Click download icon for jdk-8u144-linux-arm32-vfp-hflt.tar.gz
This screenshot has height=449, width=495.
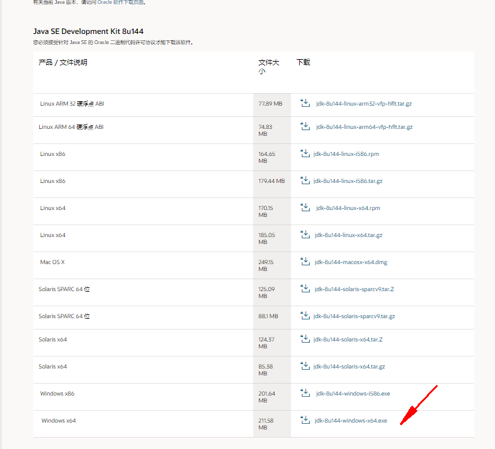click(x=305, y=103)
